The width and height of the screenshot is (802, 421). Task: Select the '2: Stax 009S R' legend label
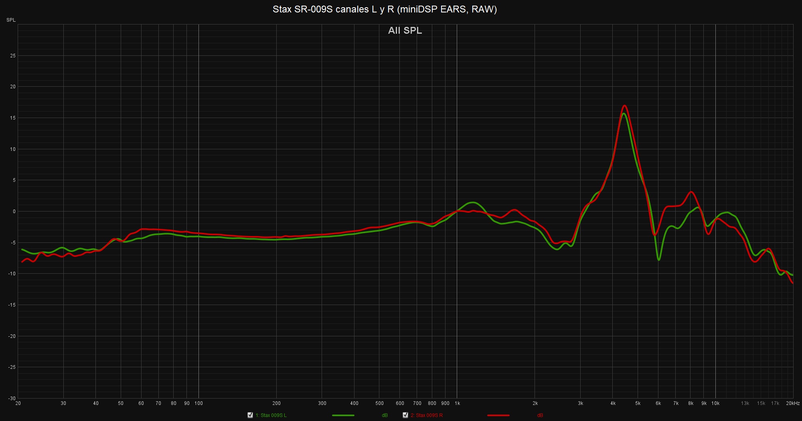coord(427,415)
